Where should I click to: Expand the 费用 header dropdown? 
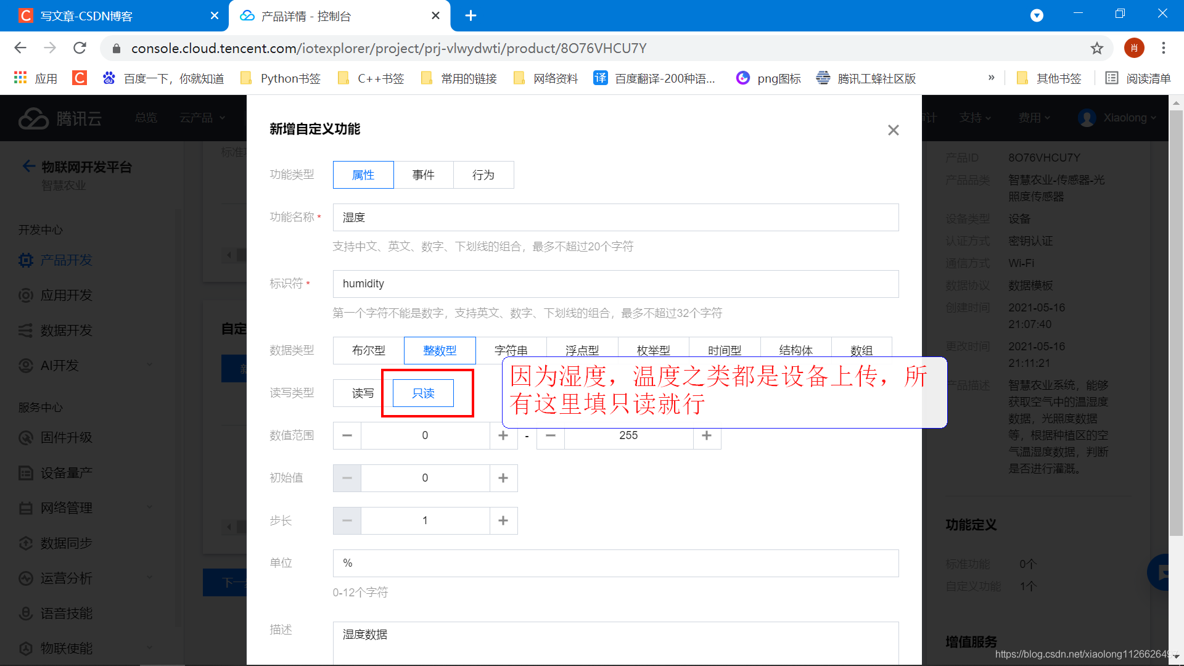pyautogui.click(x=1034, y=118)
